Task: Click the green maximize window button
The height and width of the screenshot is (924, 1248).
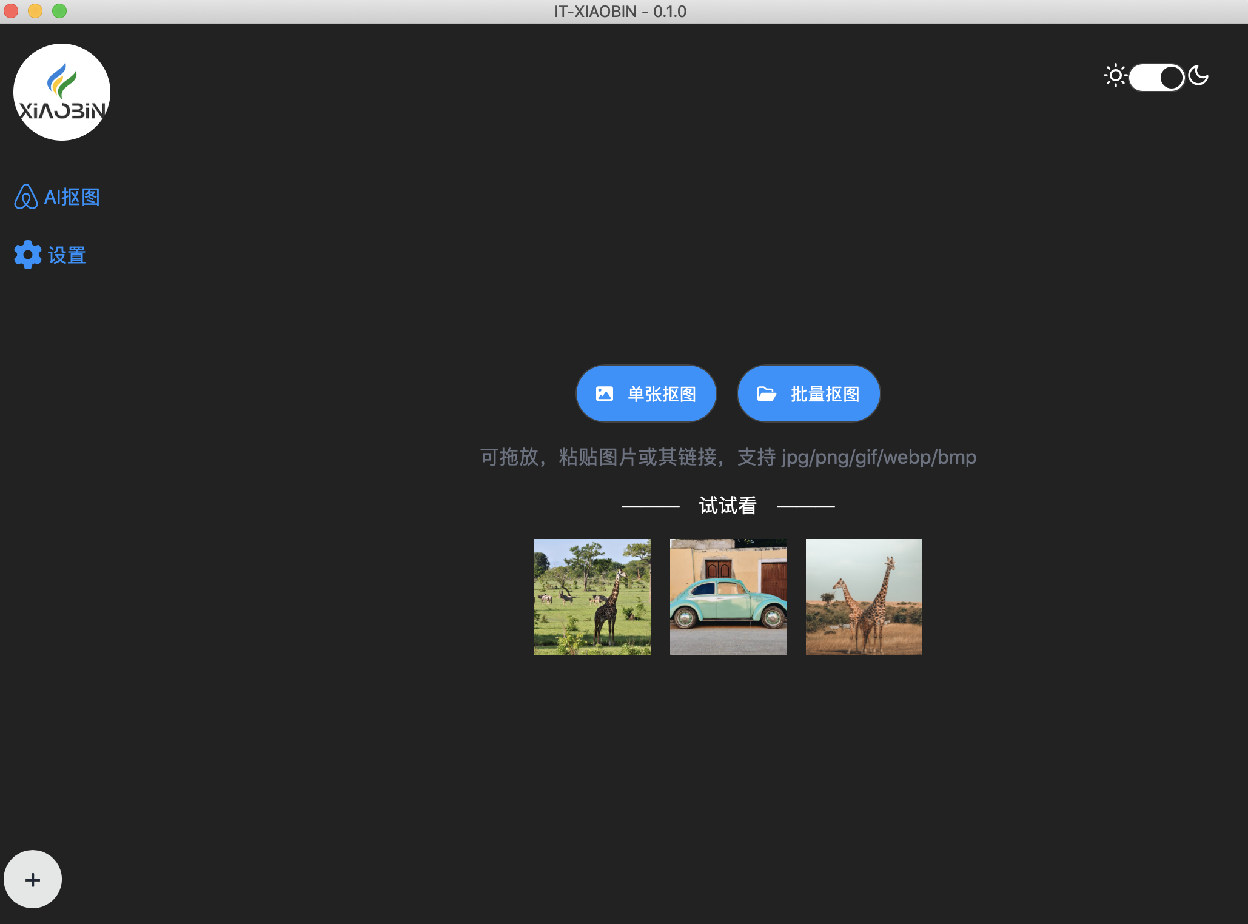Action: click(x=59, y=11)
